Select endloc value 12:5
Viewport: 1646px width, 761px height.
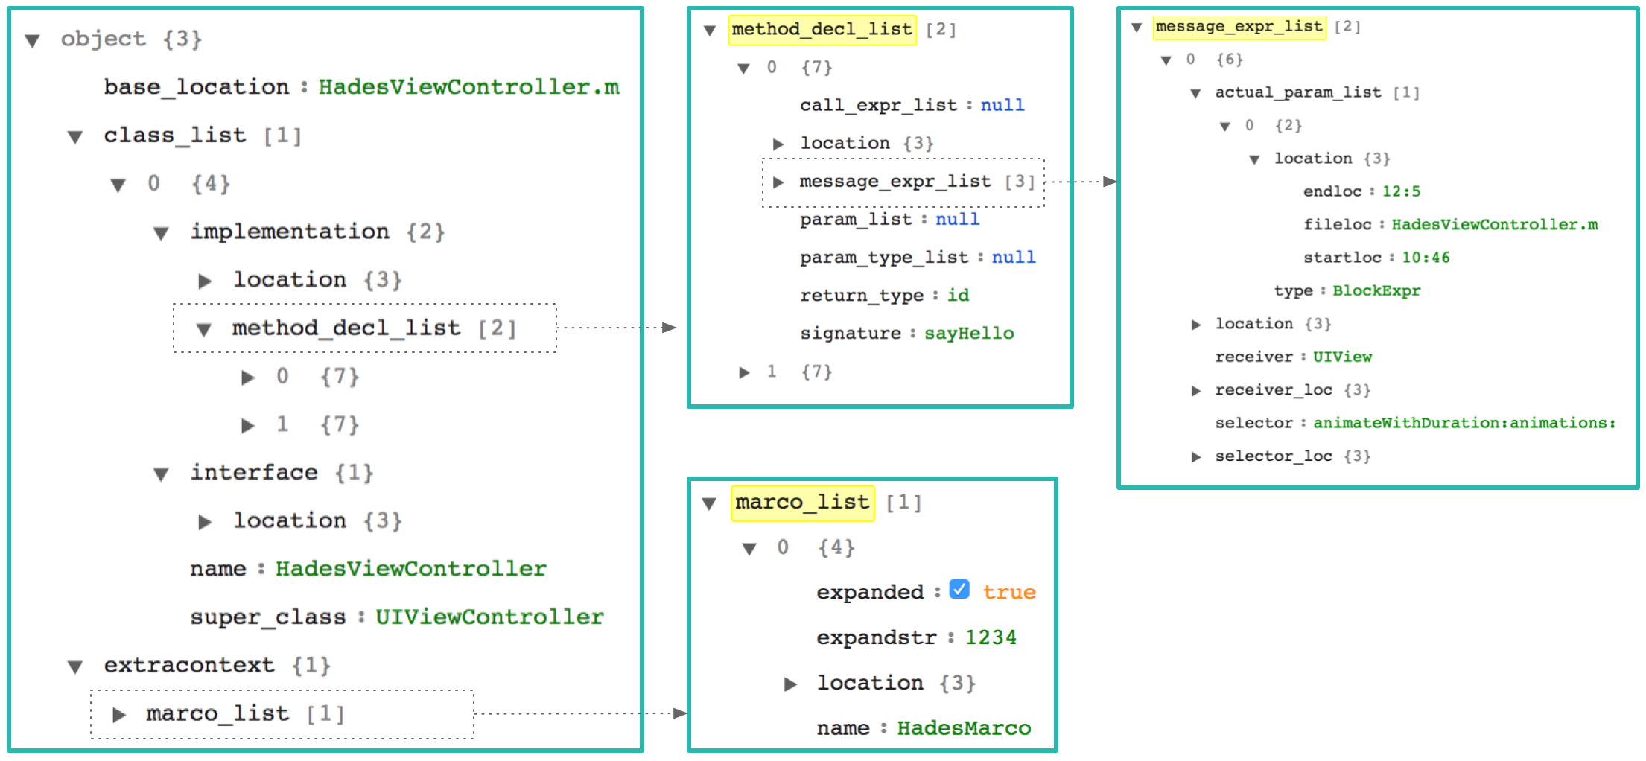pyautogui.click(x=1401, y=191)
